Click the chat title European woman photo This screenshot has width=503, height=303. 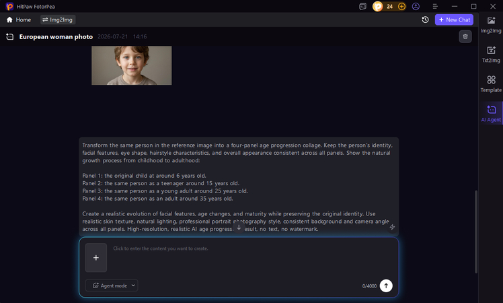(56, 36)
